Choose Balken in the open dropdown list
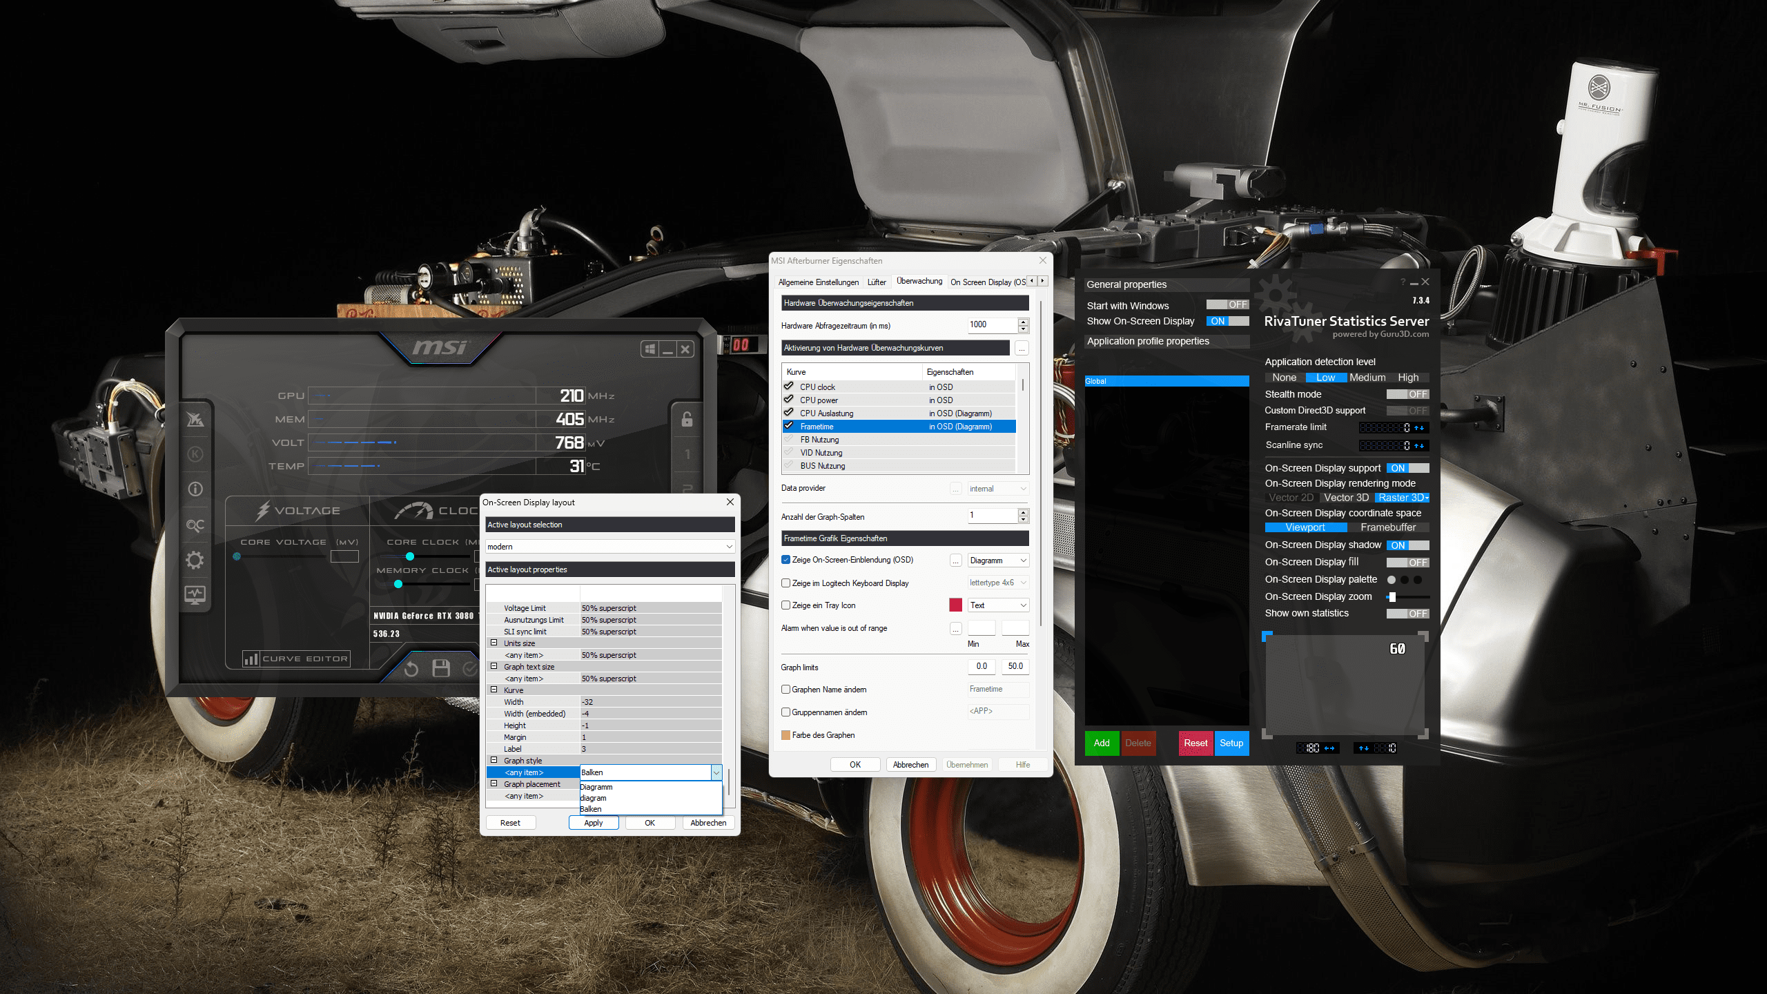Viewport: 1767px width, 994px height. click(x=650, y=809)
